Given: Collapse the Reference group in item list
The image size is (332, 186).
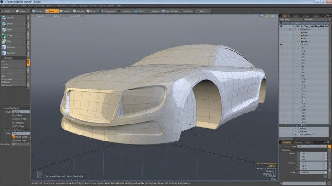Looking at the screenshot, I should [296, 30].
